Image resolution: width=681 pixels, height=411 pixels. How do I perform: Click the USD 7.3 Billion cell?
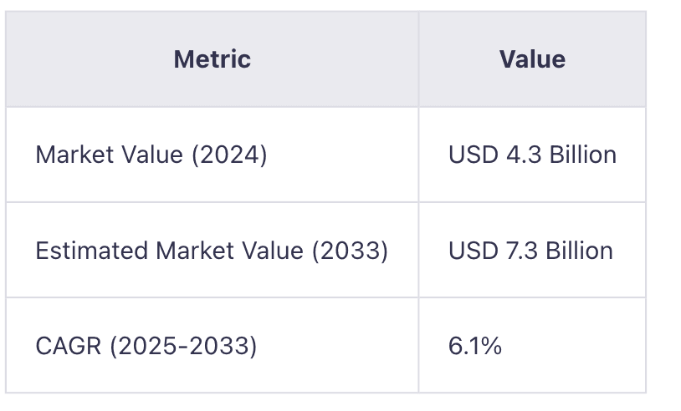tap(530, 251)
